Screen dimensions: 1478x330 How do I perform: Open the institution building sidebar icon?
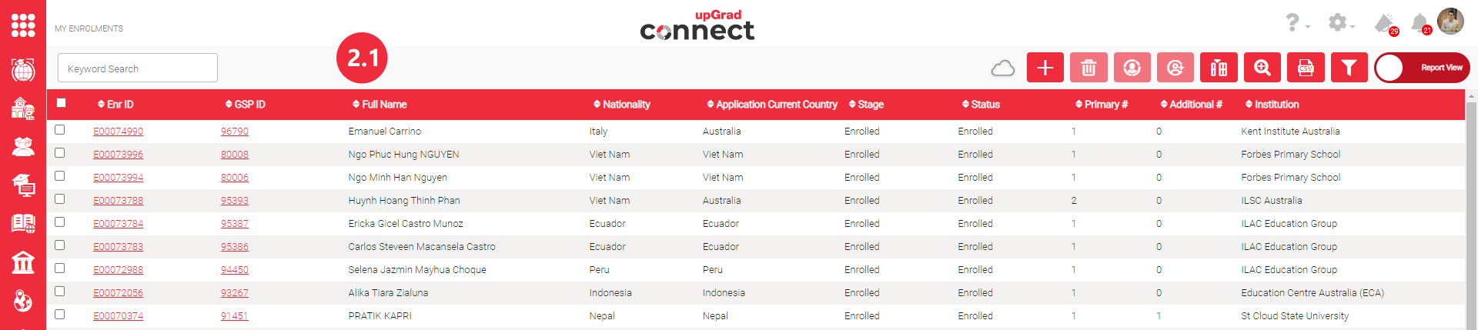[23, 262]
